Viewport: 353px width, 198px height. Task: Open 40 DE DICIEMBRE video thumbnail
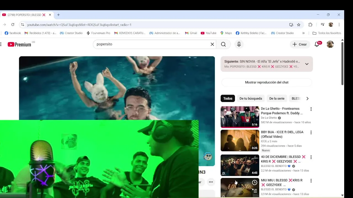tap(240, 165)
